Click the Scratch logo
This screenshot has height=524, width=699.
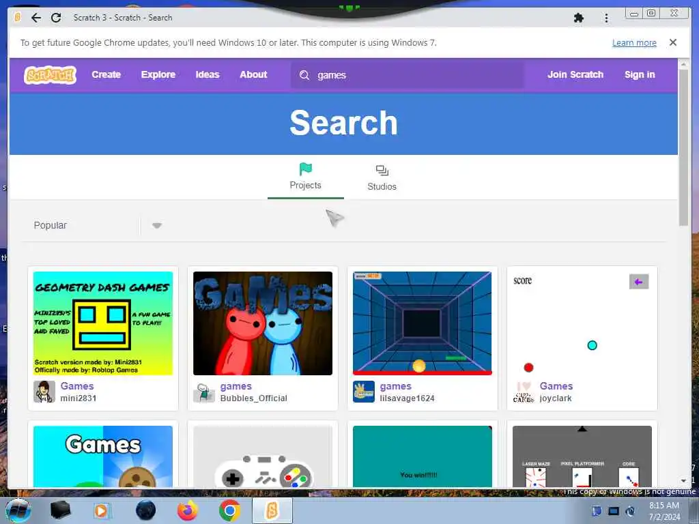point(50,75)
